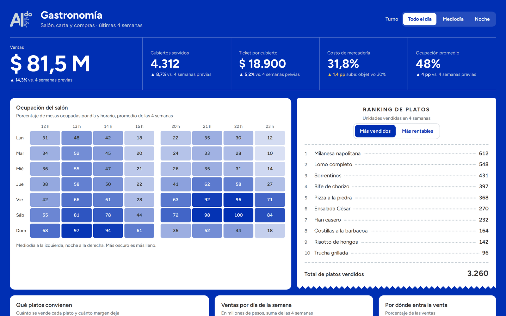The image size is (506, 316).
Task: Select Viernes 21 h cell showing 92
Action: tap(207, 200)
